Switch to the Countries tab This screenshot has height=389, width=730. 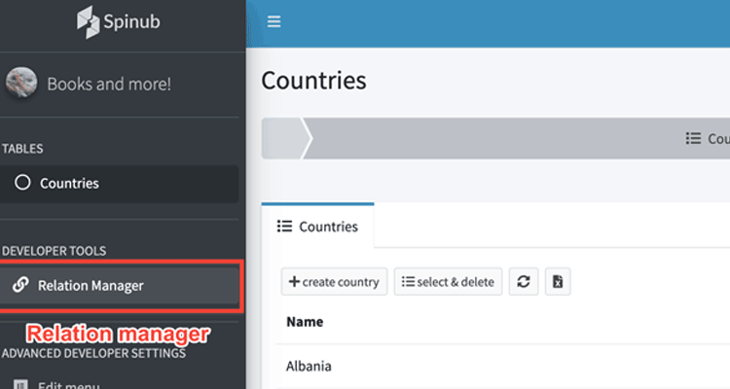(x=318, y=227)
